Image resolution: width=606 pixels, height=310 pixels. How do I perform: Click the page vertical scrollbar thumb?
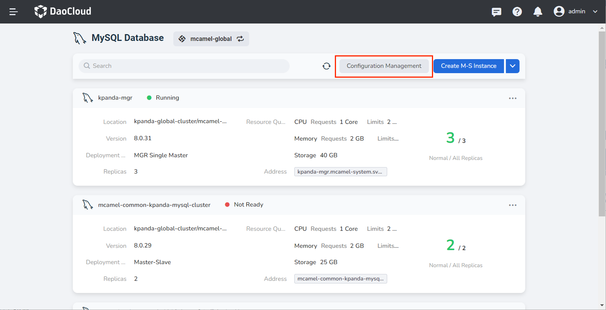[x=602, y=124]
